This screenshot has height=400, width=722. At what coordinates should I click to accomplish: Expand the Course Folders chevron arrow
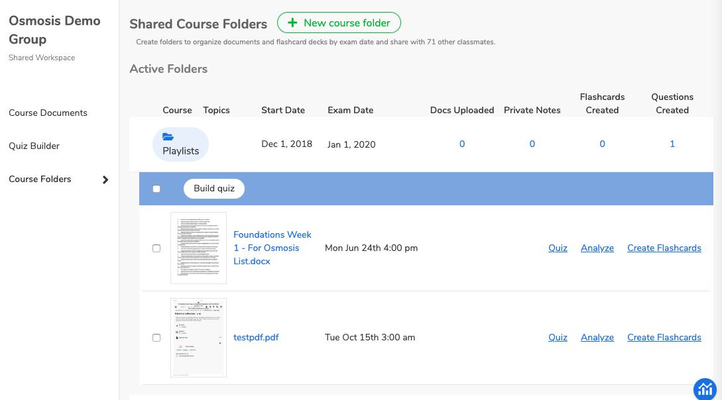tap(105, 179)
